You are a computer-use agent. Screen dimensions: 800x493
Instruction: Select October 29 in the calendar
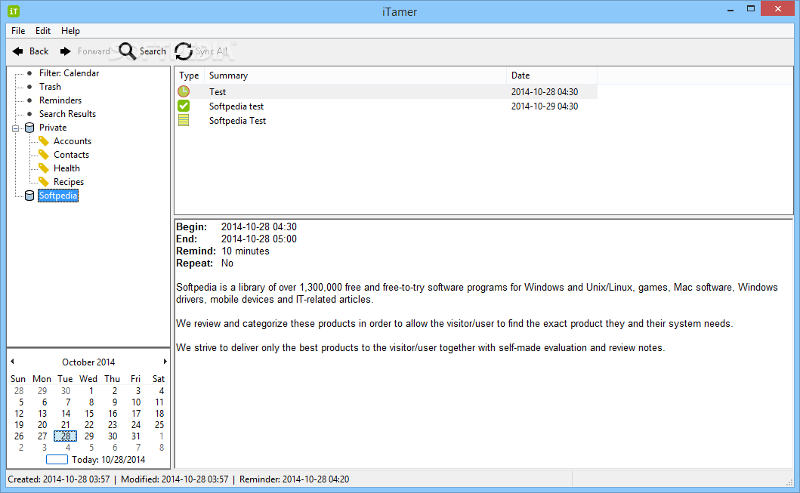click(x=89, y=436)
